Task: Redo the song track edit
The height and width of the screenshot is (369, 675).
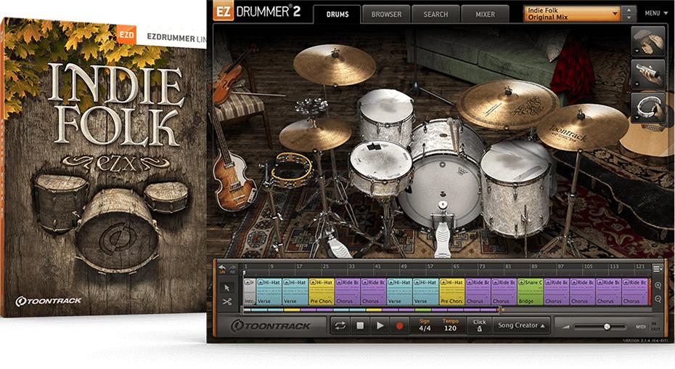Action: (x=233, y=269)
